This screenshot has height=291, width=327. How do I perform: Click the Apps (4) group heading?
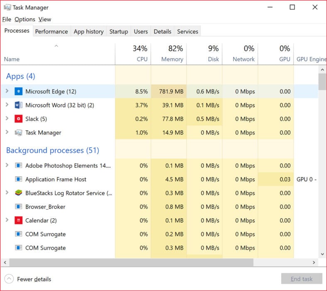point(21,76)
